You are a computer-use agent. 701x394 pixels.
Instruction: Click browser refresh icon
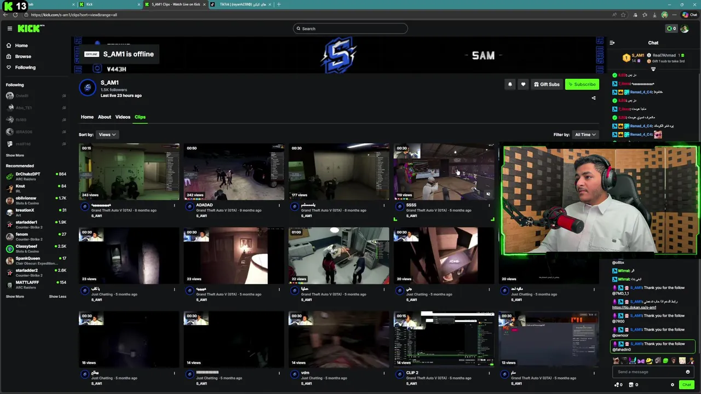[15, 15]
